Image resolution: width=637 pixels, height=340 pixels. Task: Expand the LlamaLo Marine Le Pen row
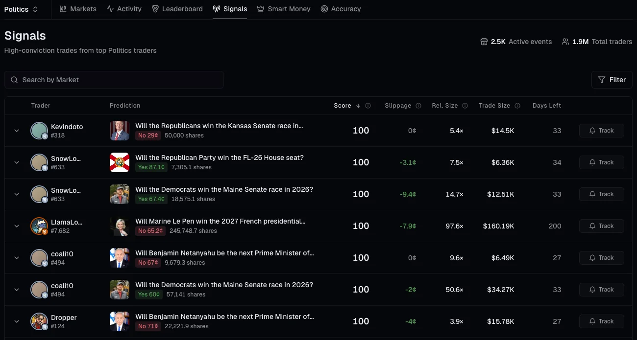(x=17, y=226)
